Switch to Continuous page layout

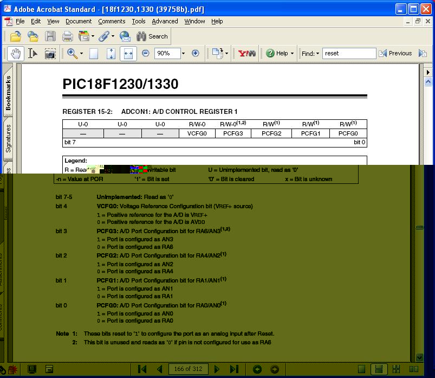(379, 369)
